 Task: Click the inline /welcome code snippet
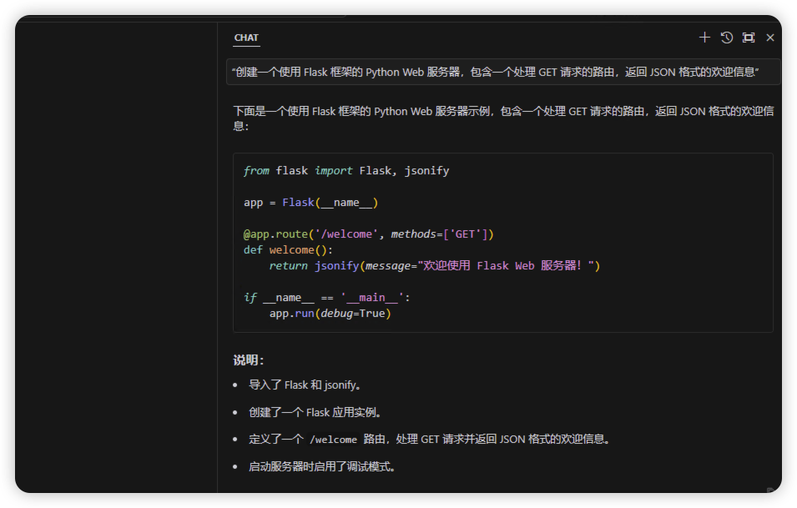coord(334,440)
